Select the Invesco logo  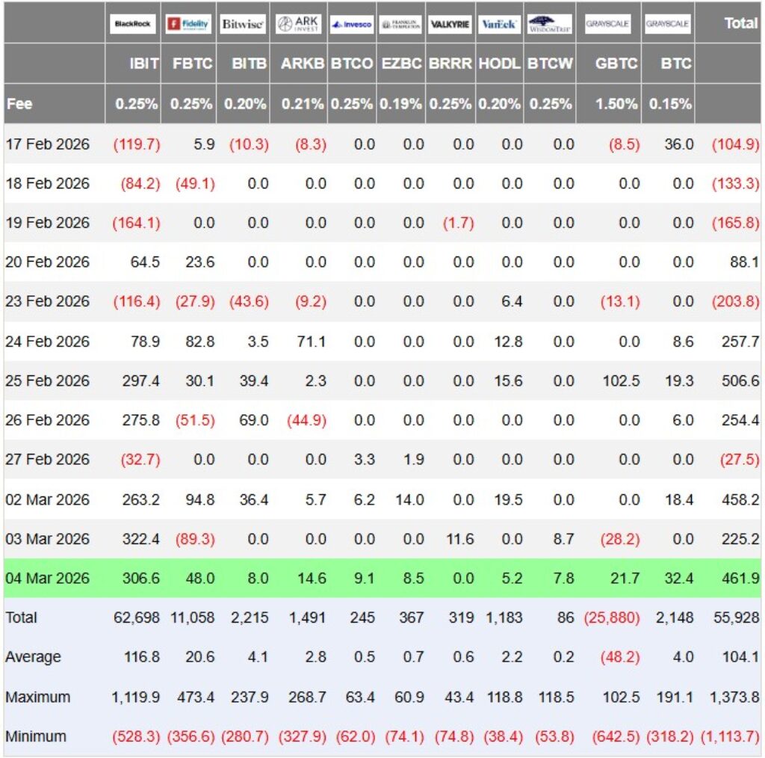[x=352, y=24]
